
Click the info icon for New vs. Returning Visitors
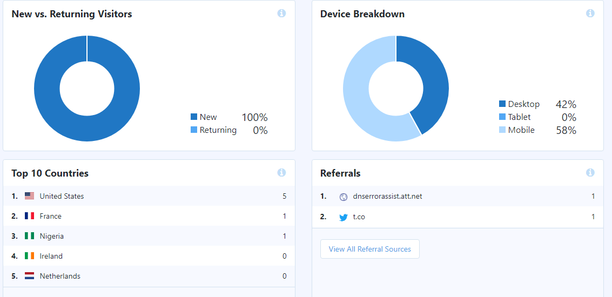[x=281, y=13]
